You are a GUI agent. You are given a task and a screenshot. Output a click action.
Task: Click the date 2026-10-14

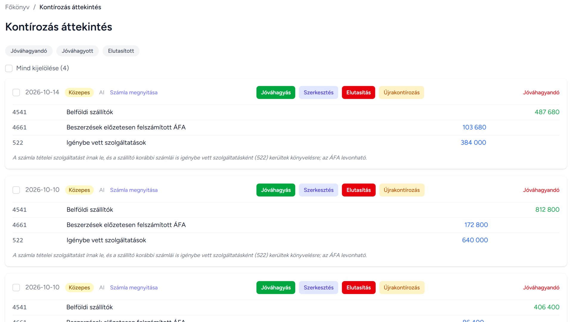pos(42,92)
